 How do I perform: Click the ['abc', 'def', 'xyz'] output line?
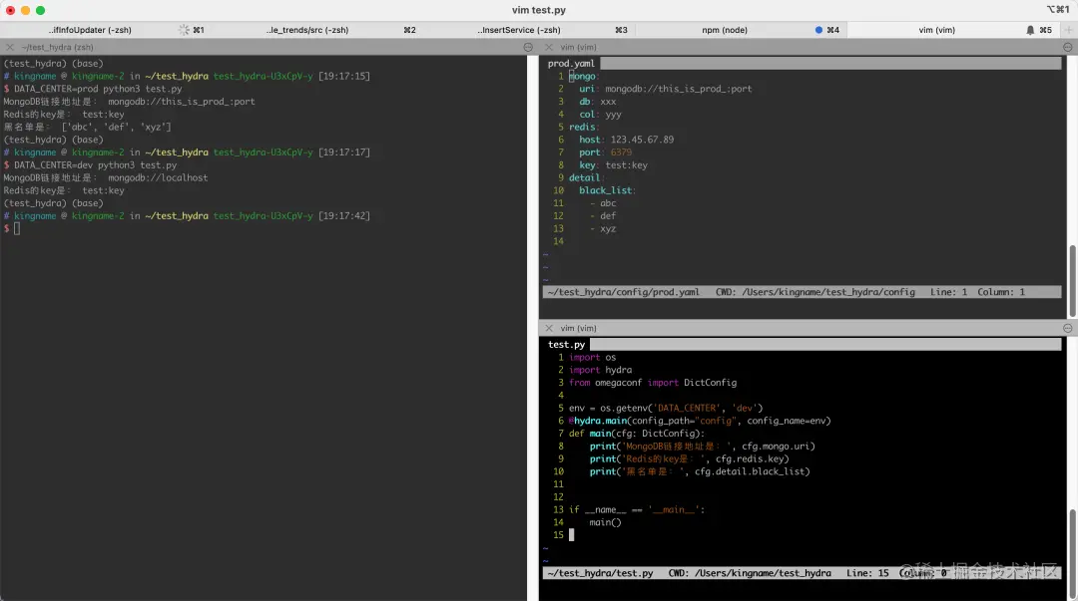(x=87, y=127)
